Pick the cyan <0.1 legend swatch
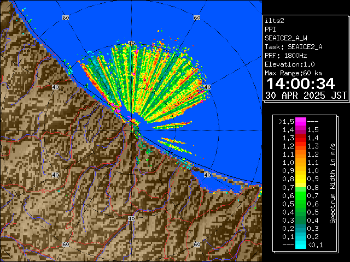Viewport: 350px width, 262px height. point(301,245)
